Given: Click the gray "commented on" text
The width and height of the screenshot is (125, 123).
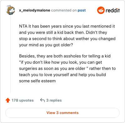Looking at the screenshot, I should (64, 10).
